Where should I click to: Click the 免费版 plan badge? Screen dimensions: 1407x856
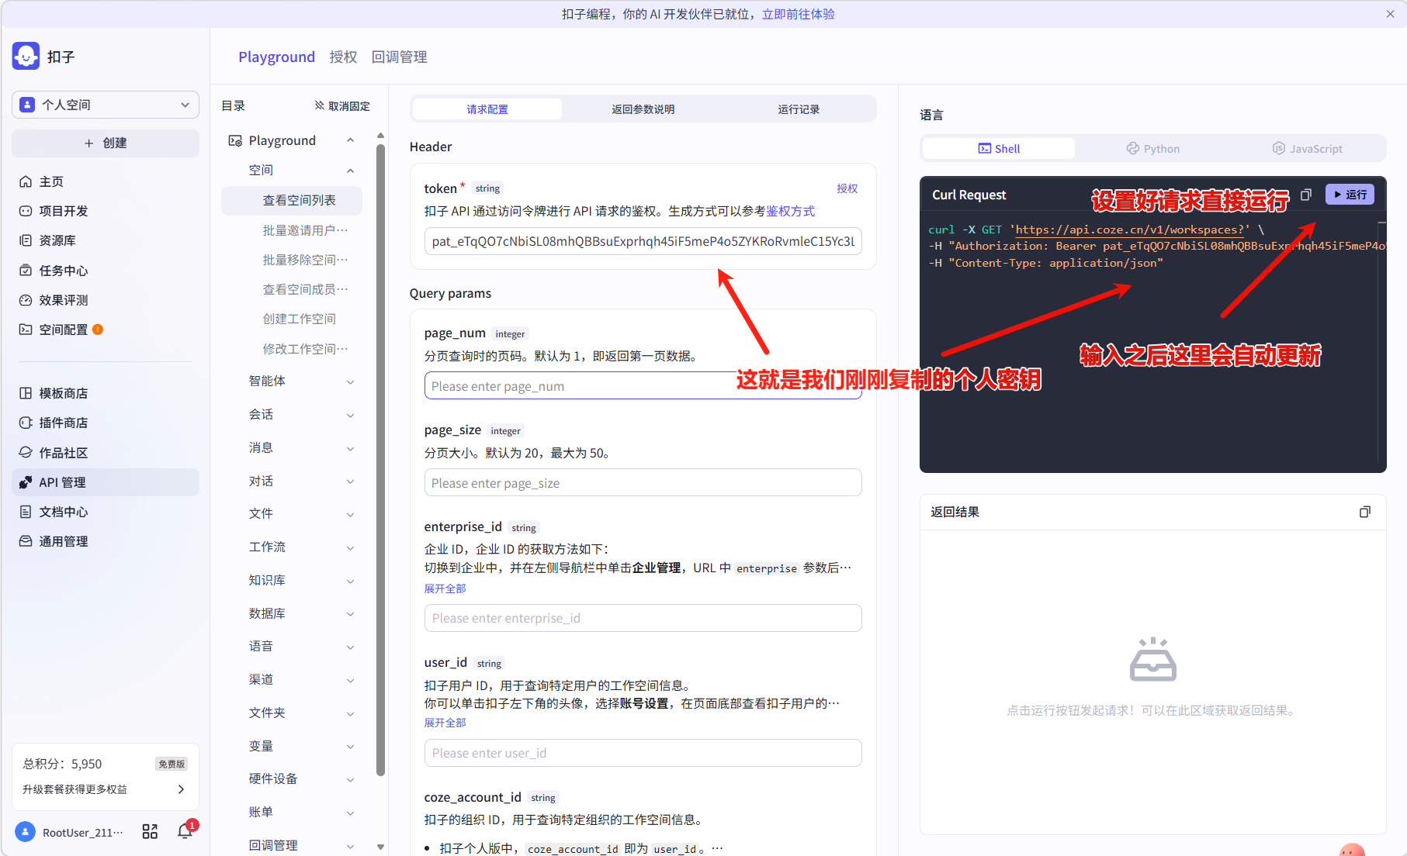(x=172, y=764)
